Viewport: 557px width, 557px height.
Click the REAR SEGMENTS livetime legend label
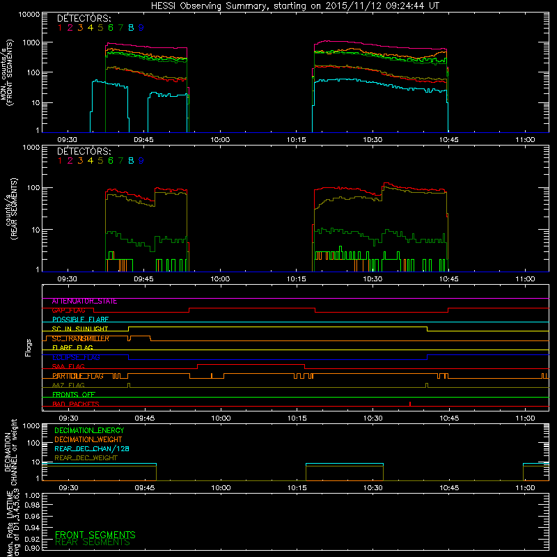93,542
